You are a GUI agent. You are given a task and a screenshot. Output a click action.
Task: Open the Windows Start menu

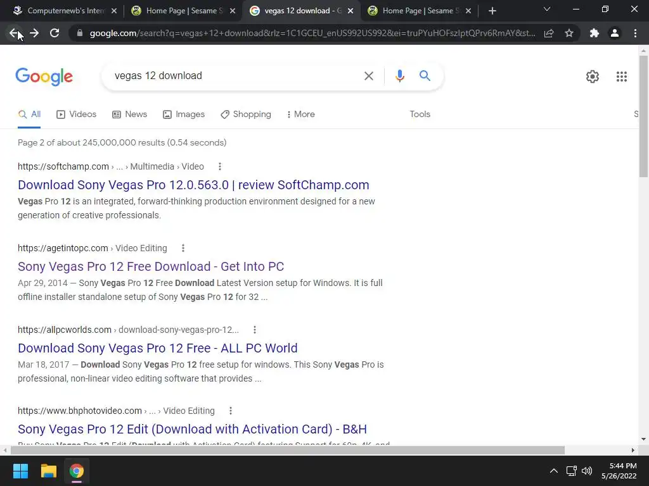tap(20, 471)
